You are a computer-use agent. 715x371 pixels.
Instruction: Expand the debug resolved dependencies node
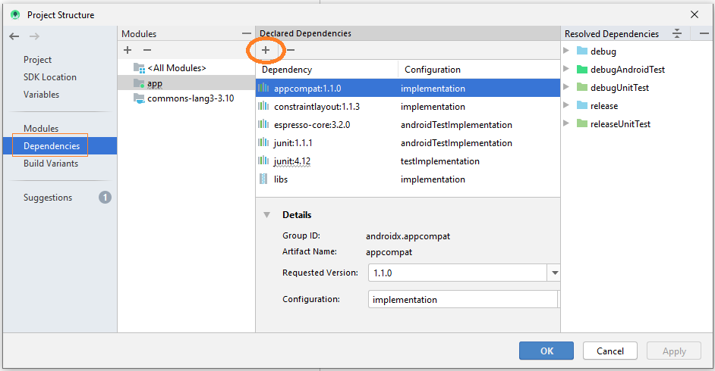click(x=566, y=51)
